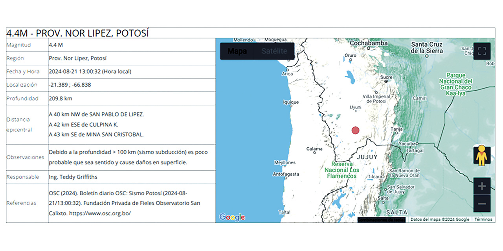
Task: Zoom out on the map
Action: [482, 204]
